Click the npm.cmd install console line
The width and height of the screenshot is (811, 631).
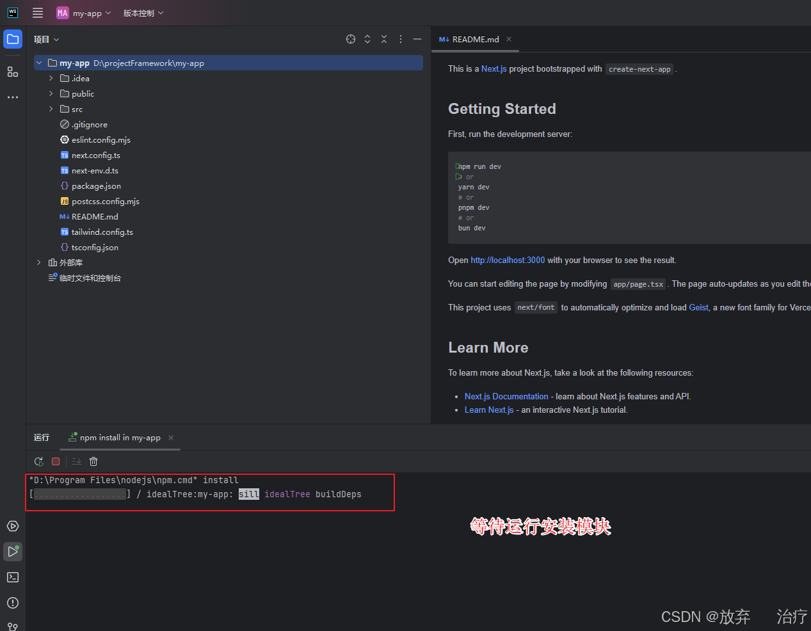134,480
